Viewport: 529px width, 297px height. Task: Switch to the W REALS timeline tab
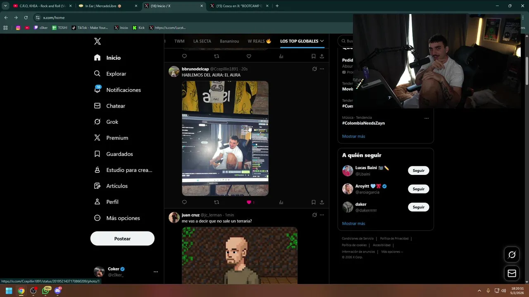259,41
